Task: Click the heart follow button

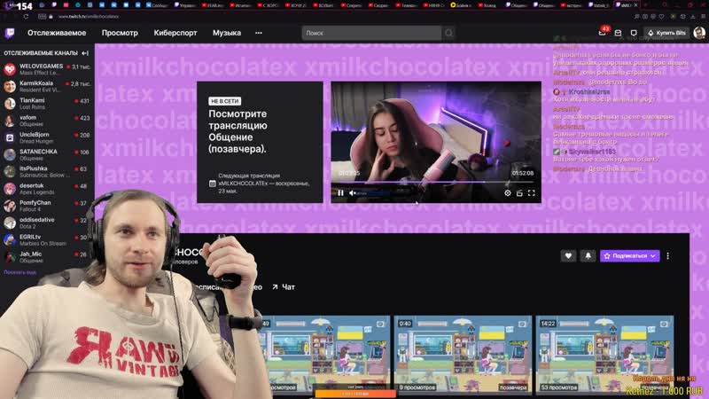Action: pyautogui.click(x=568, y=256)
